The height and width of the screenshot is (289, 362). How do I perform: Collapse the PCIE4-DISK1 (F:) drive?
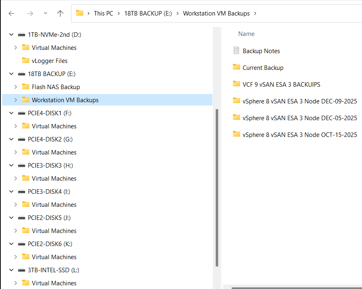tap(11, 113)
